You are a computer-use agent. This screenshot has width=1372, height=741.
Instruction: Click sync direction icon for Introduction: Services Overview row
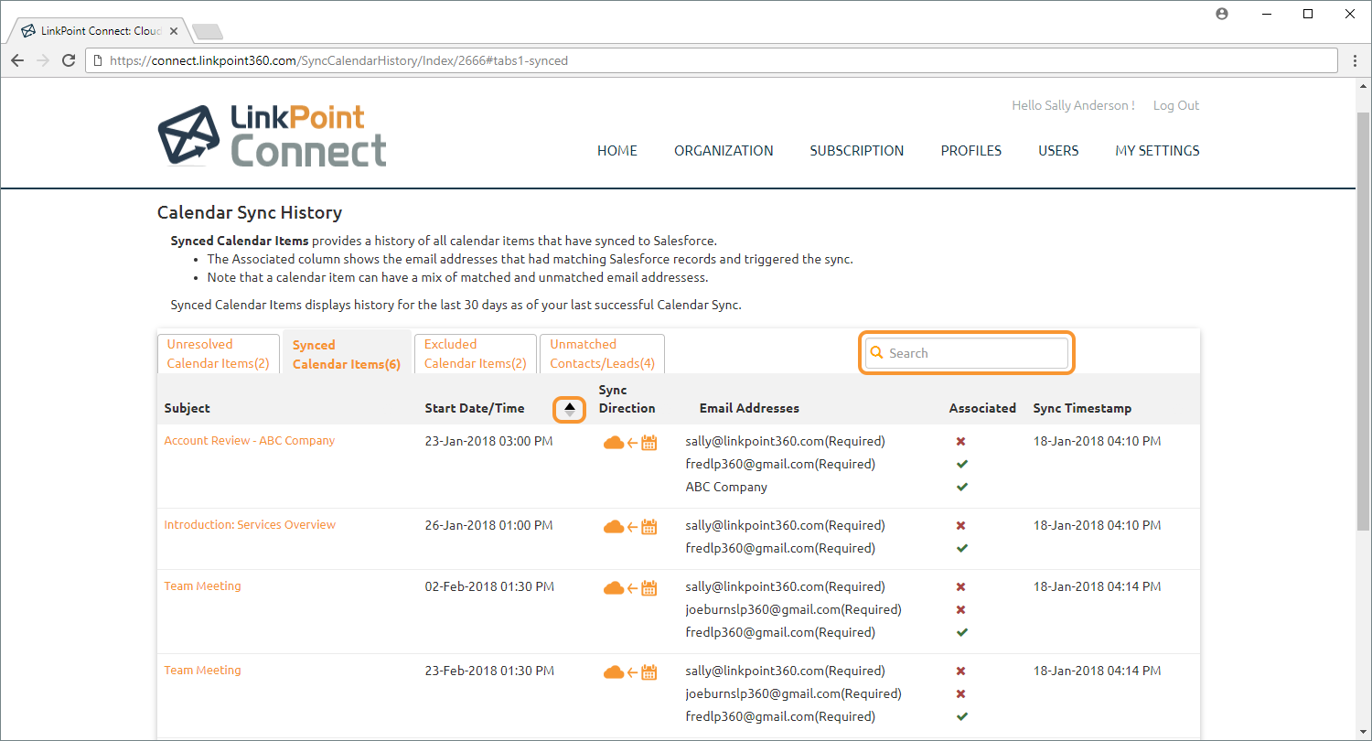630,527
